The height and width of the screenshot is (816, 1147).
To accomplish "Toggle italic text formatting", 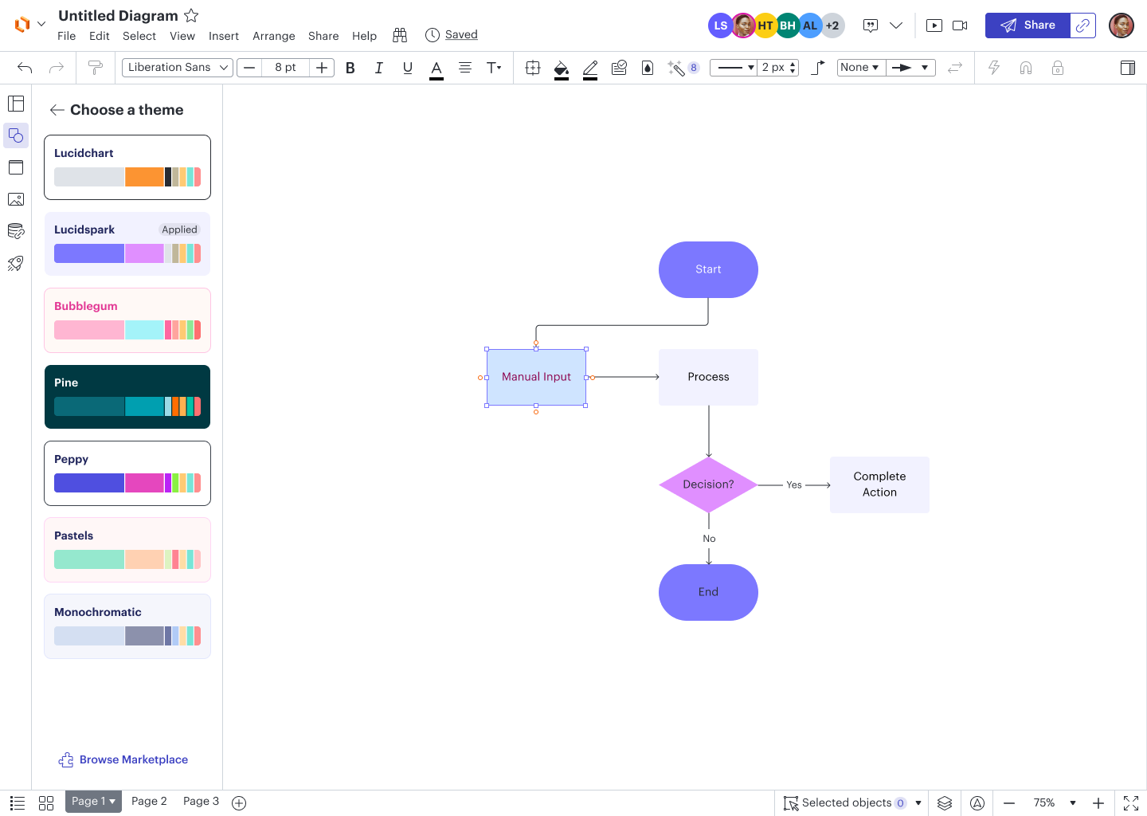I will point(379,68).
